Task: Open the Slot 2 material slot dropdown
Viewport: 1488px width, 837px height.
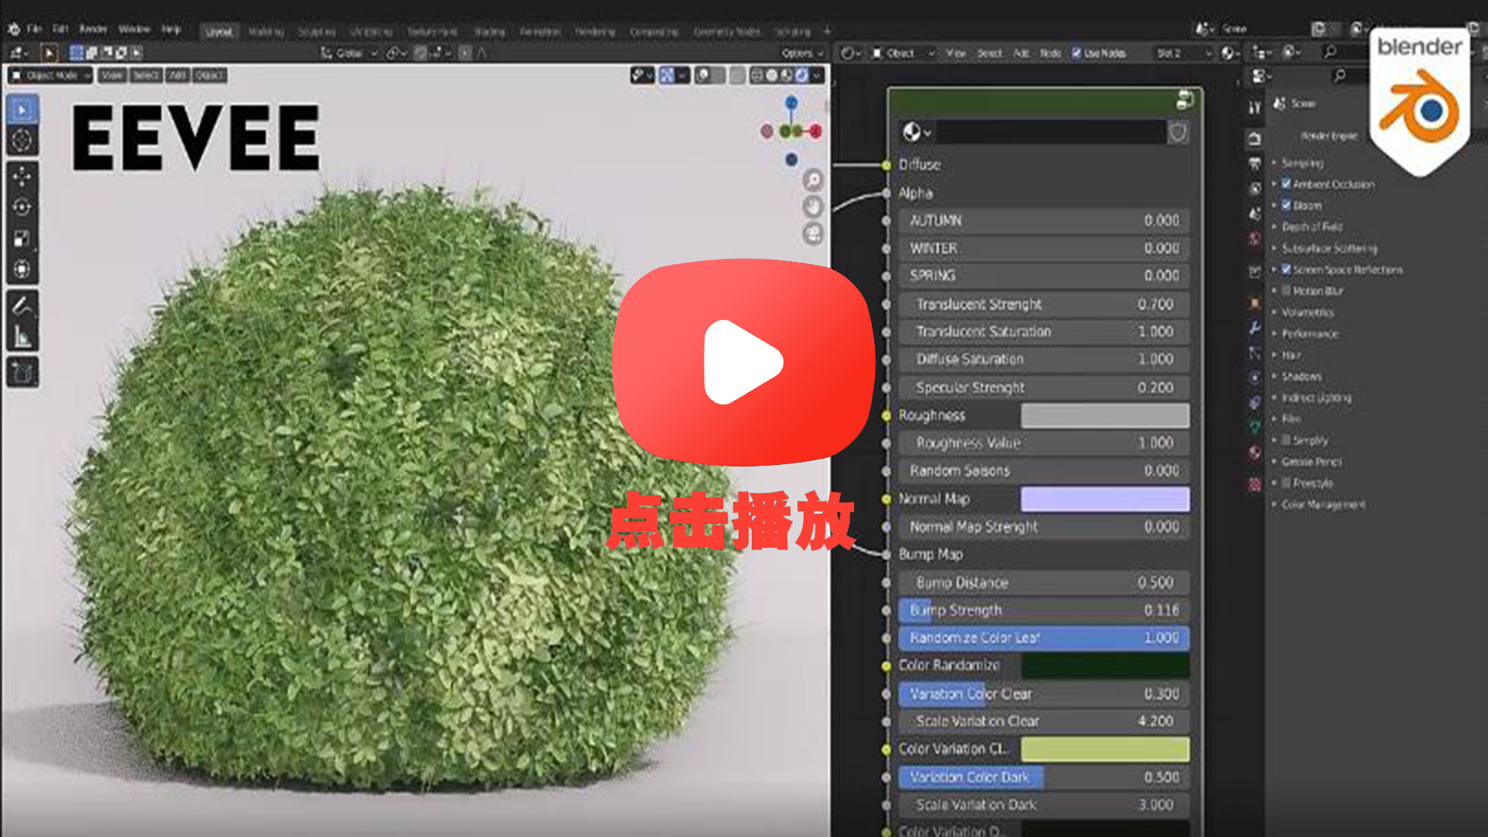Action: coord(1183,53)
